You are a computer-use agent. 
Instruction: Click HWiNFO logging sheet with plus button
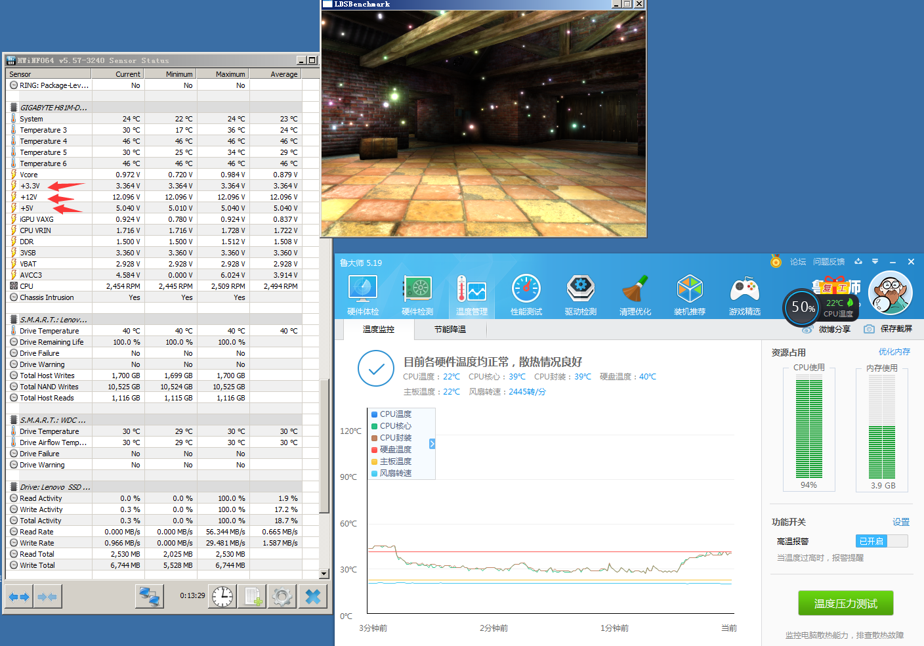pos(252,597)
